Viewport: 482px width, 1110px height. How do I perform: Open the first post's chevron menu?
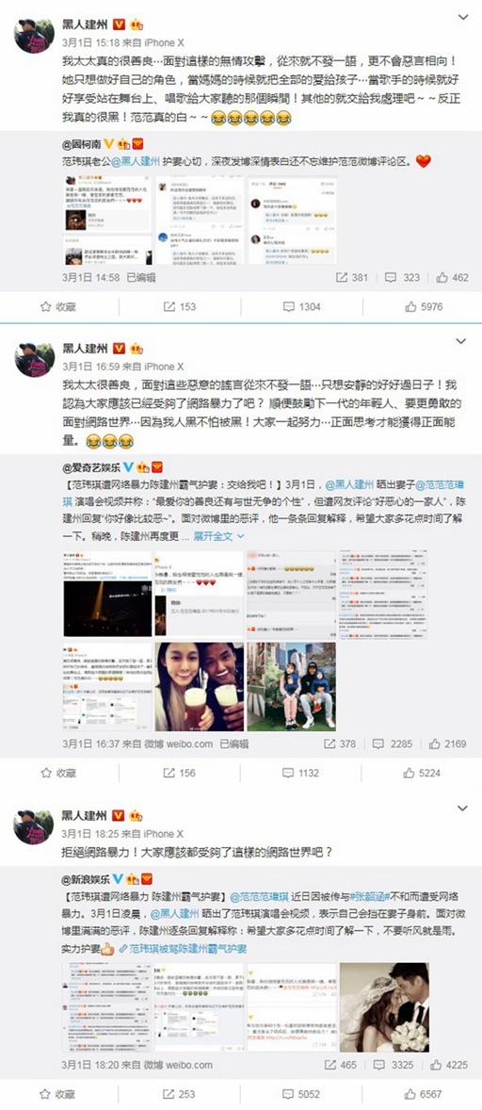point(462,16)
